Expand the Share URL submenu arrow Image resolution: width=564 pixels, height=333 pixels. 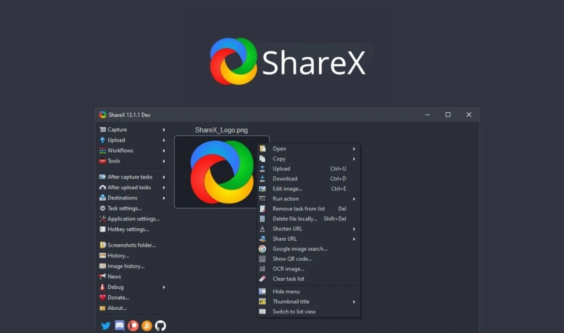354,239
